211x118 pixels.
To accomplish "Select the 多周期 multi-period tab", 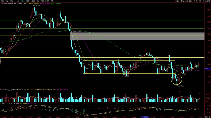I will point(47,1).
